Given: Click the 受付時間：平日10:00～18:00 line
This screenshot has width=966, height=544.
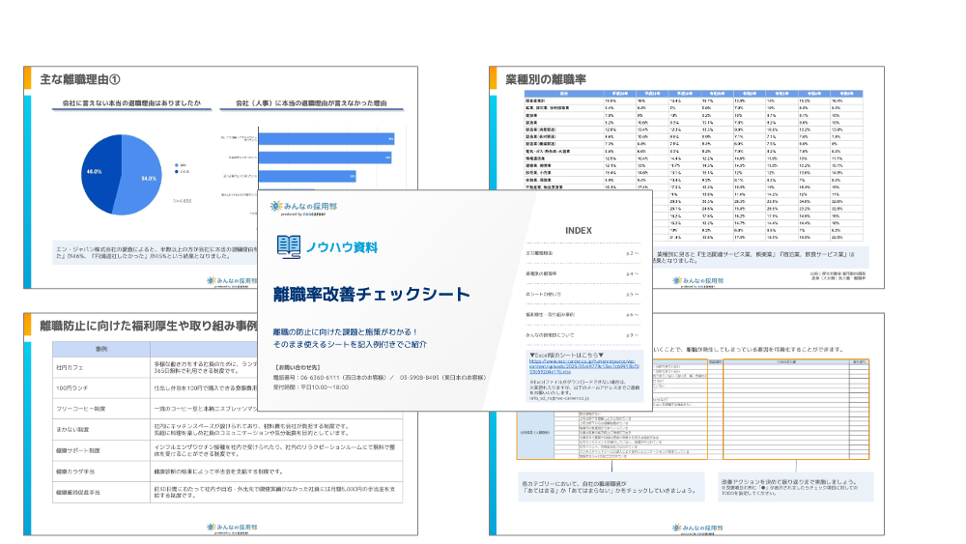Looking at the screenshot, I should [x=310, y=387].
